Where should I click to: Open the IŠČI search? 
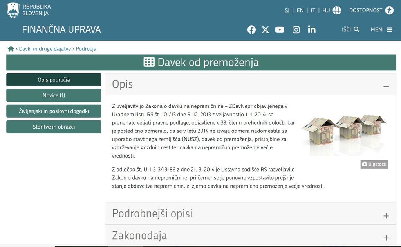[x=350, y=30]
